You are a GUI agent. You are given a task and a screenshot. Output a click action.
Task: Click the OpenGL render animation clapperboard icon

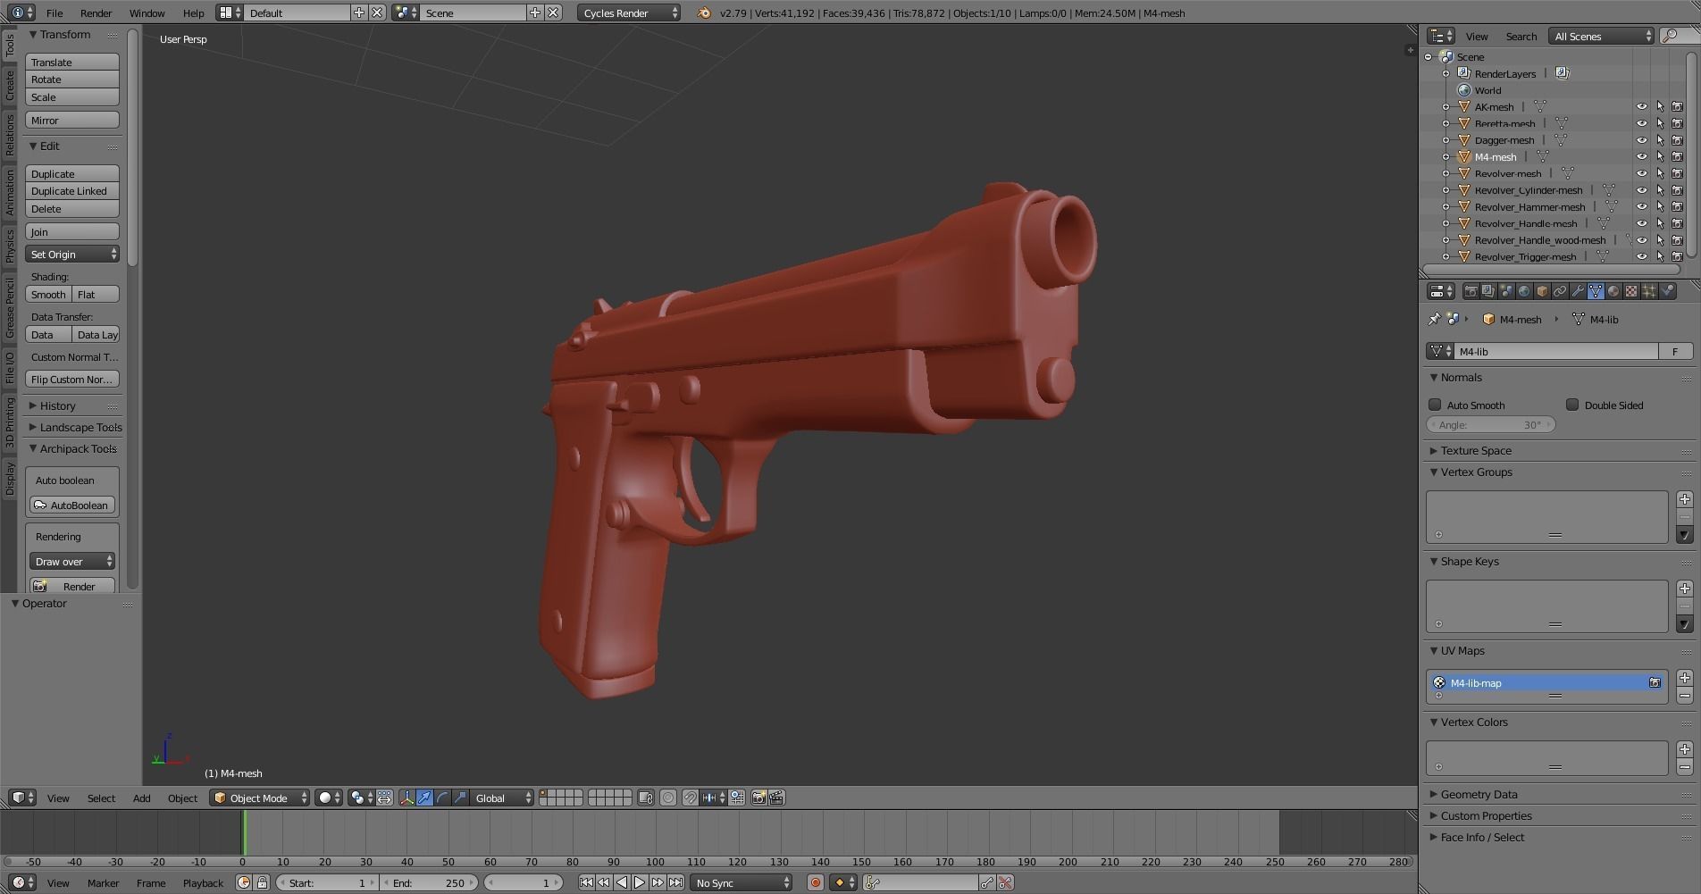click(776, 798)
